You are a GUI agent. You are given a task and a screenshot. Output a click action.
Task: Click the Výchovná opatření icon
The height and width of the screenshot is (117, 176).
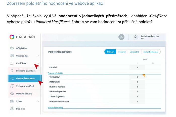coord(12,86)
